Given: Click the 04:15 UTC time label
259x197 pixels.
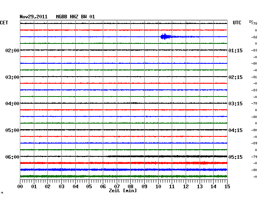Looking at the screenshot, I should [235, 130].
